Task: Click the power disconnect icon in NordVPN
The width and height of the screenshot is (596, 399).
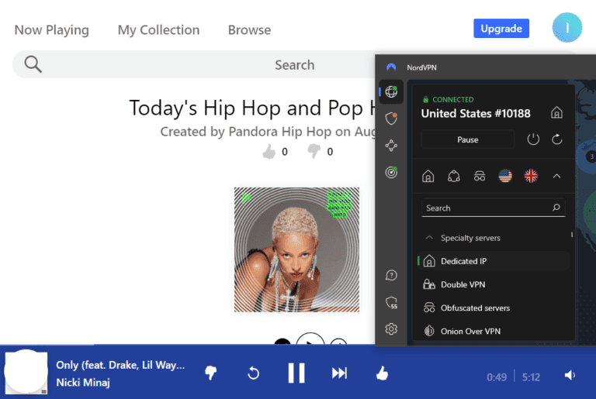Action: (x=533, y=139)
